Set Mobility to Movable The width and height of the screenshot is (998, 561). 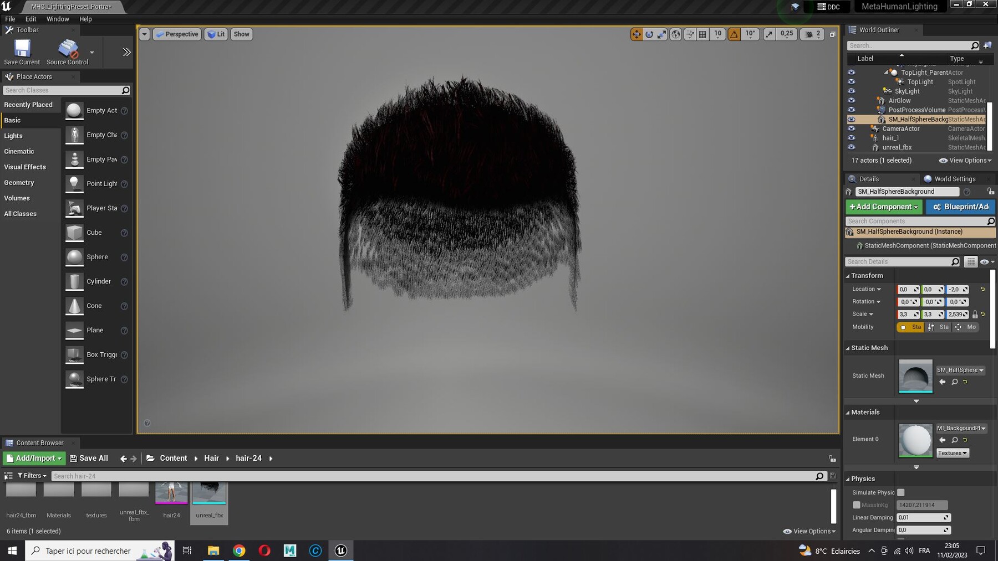(x=966, y=327)
